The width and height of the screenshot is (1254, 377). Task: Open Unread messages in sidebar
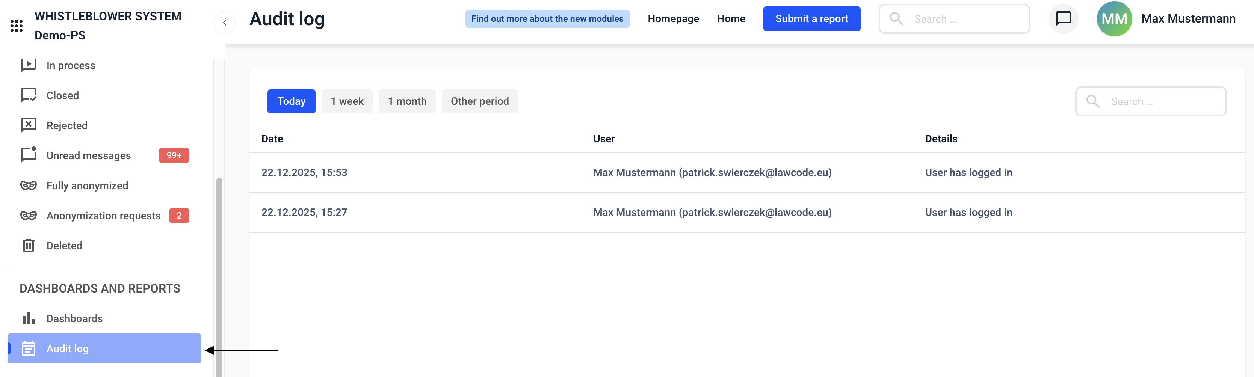[89, 156]
